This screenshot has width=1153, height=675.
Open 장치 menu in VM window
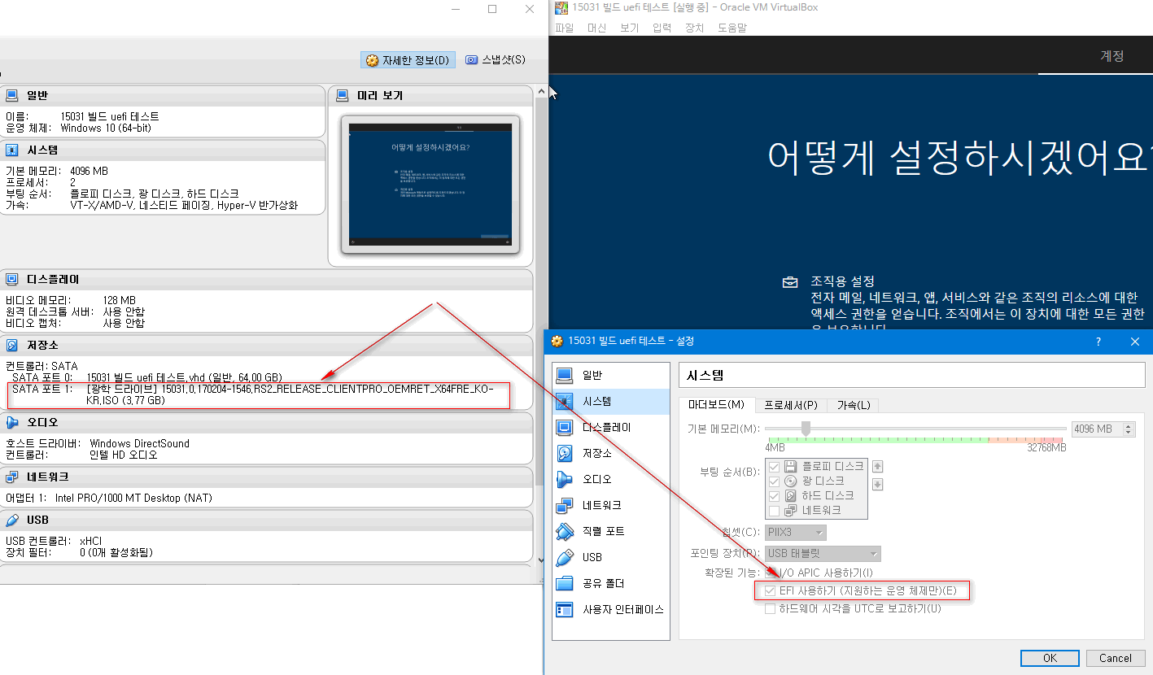(694, 28)
